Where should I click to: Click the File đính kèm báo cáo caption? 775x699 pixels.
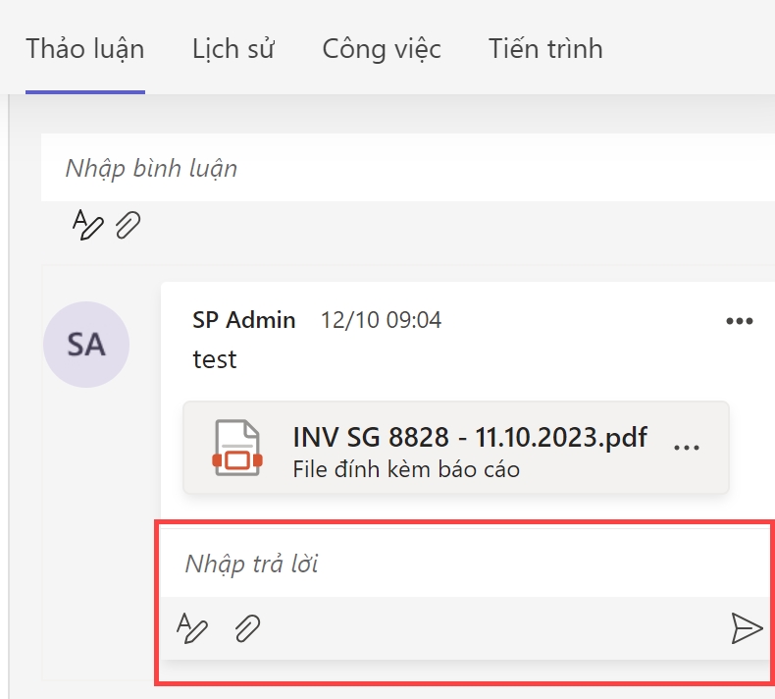pyautogui.click(x=406, y=469)
